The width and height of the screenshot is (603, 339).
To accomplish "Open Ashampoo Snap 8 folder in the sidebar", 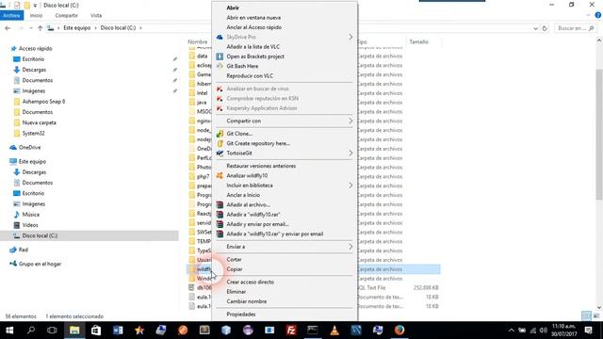I will pos(43,102).
